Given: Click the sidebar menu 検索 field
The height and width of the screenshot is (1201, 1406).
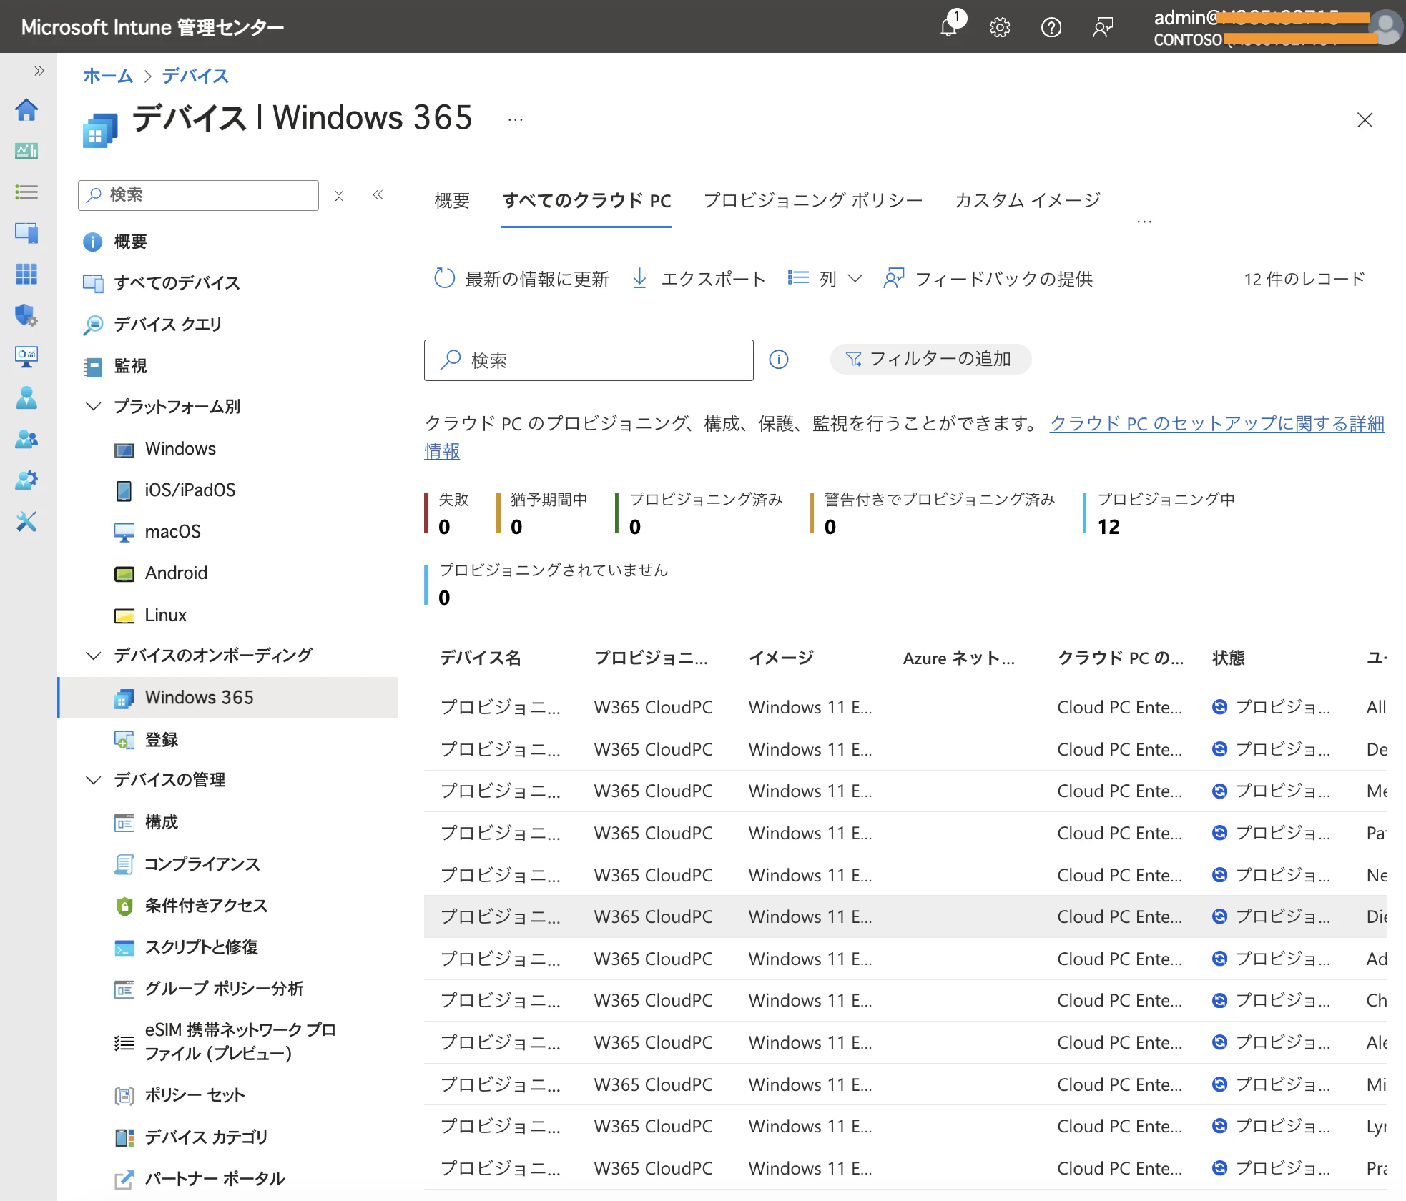Looking at the screenshot, I should pos(198,195).
